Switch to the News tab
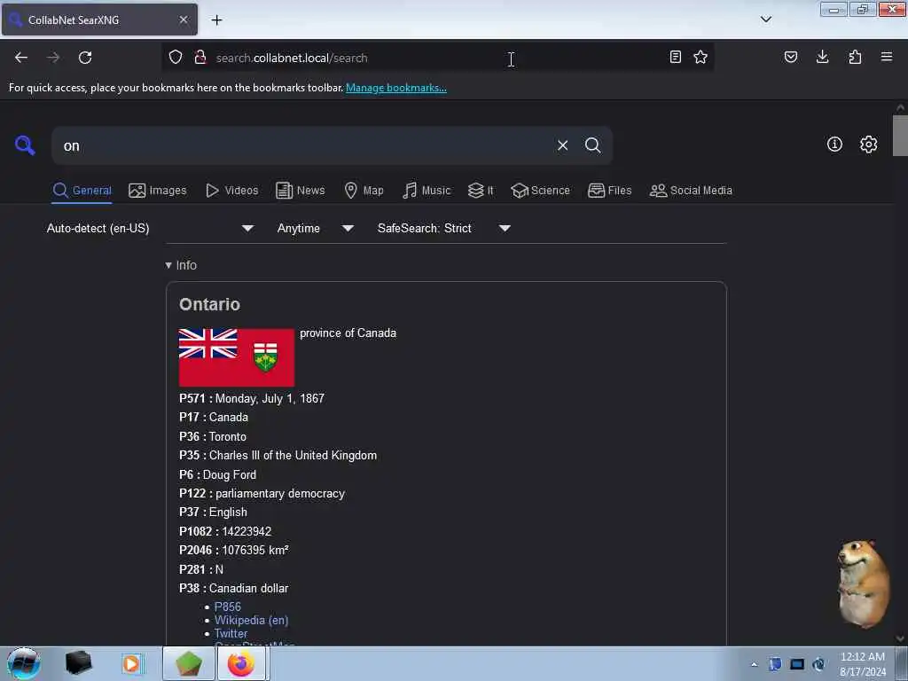This screenshot has width=908, height=681. (300, 191)
